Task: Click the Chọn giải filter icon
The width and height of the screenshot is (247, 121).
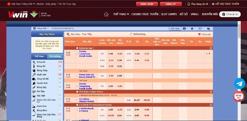Action: pos(199,34)
